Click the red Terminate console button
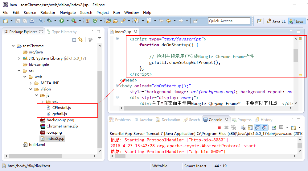The height and width of the screenshot is (171, 308). [x=220, y=127]
